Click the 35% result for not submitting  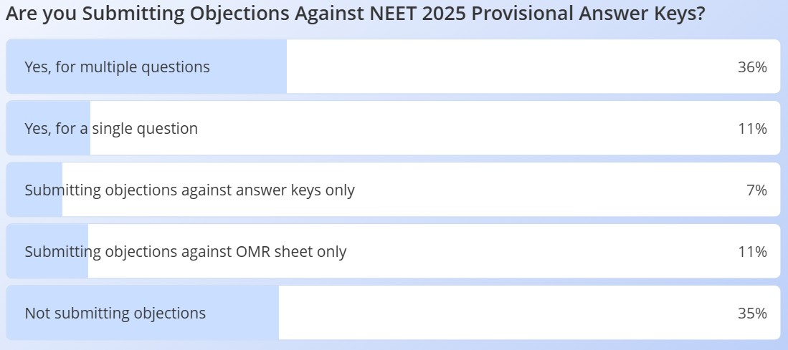pos(752,313)
